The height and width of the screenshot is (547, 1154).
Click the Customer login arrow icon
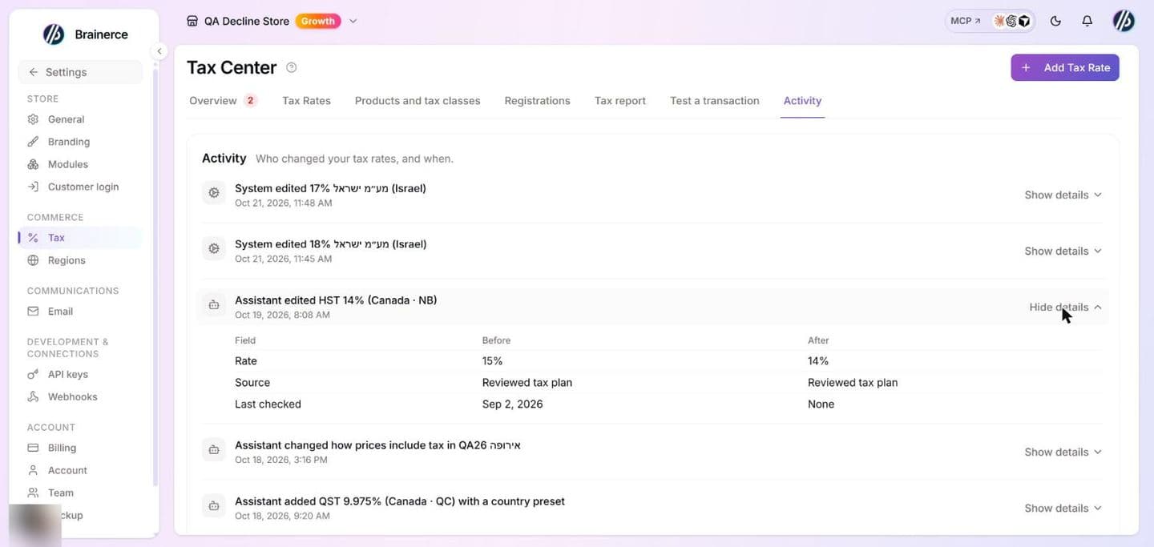click(33, 187)
